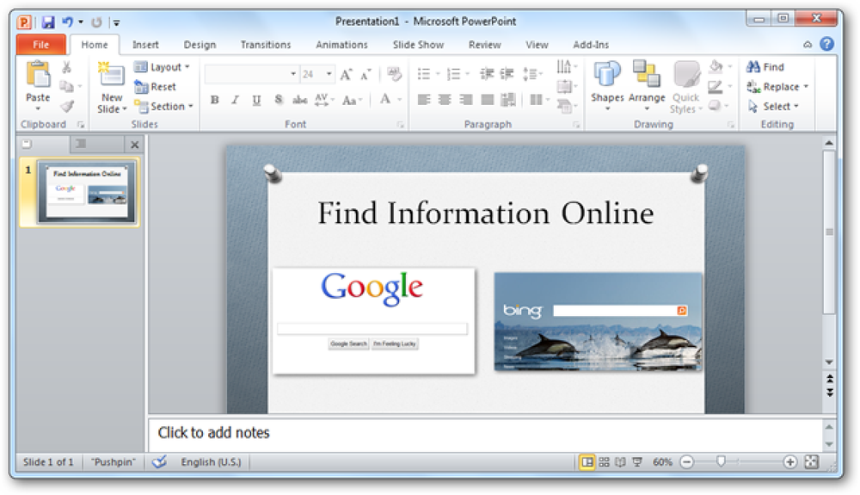Open PowerPoint Help question mark
This screenshot has width=860, height=495.
826,44
